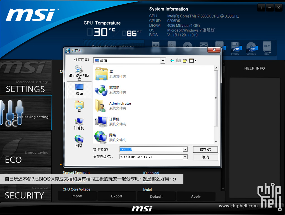The height and width of the screenshot is (215, 285).
Task: Click the file list vertical scrollbar
Action: click(216, 98)
